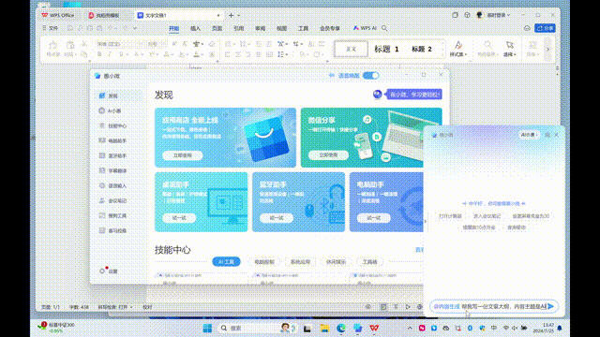Click the Find and Replace magnifier icon
The image size is (600, 337).
[x=487, y=45]
